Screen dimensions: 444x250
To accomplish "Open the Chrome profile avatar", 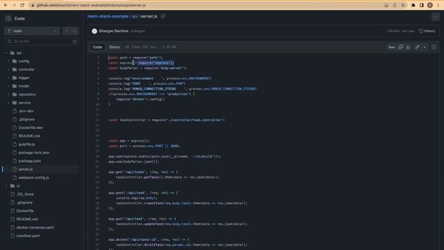I will (430, 5).
